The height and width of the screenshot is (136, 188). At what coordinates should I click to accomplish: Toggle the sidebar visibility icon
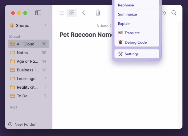38,13
